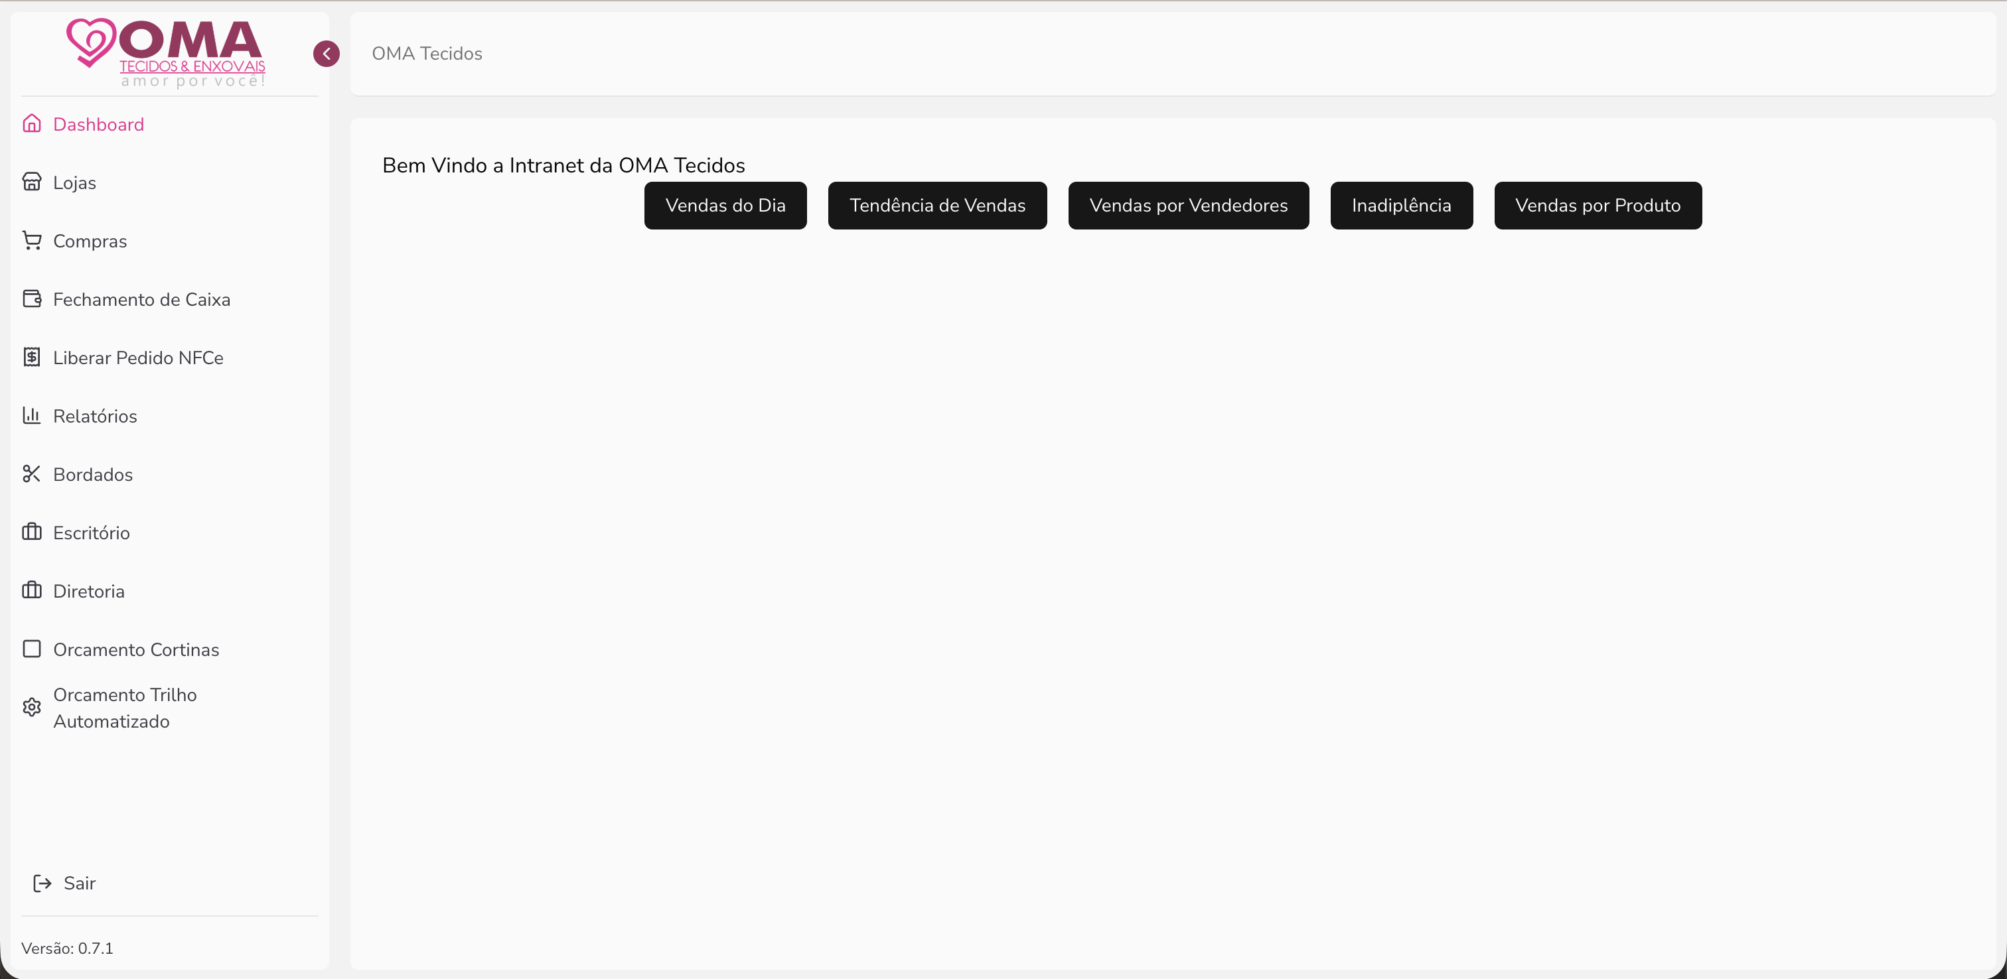Click the Bem Vindo a Intranet heading
The height and width of the screenshot is (979, 2007).
[x=563, y=165]
